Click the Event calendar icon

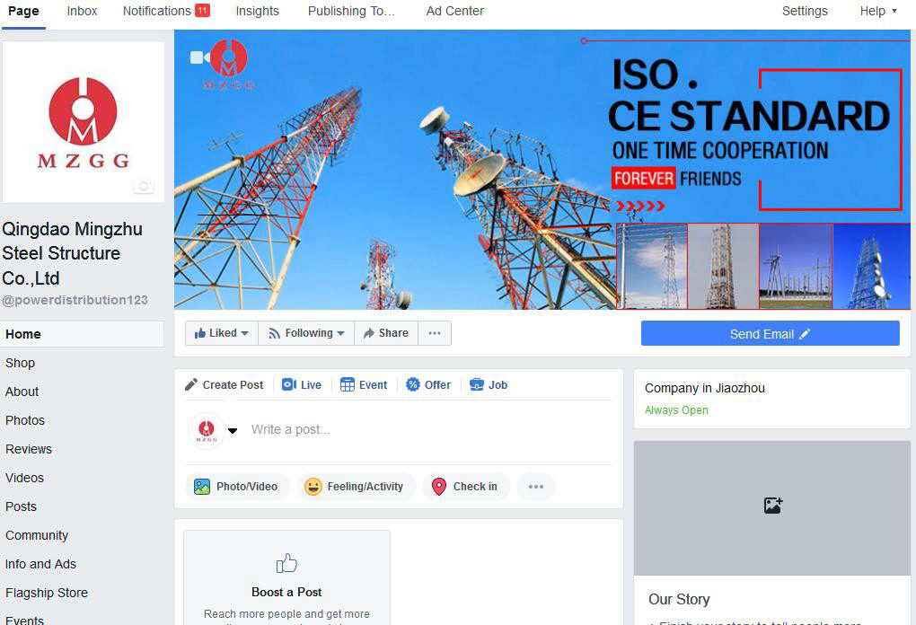coord(347,384)
